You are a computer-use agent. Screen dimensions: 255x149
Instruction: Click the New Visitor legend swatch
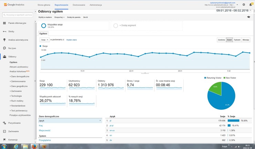224,78
